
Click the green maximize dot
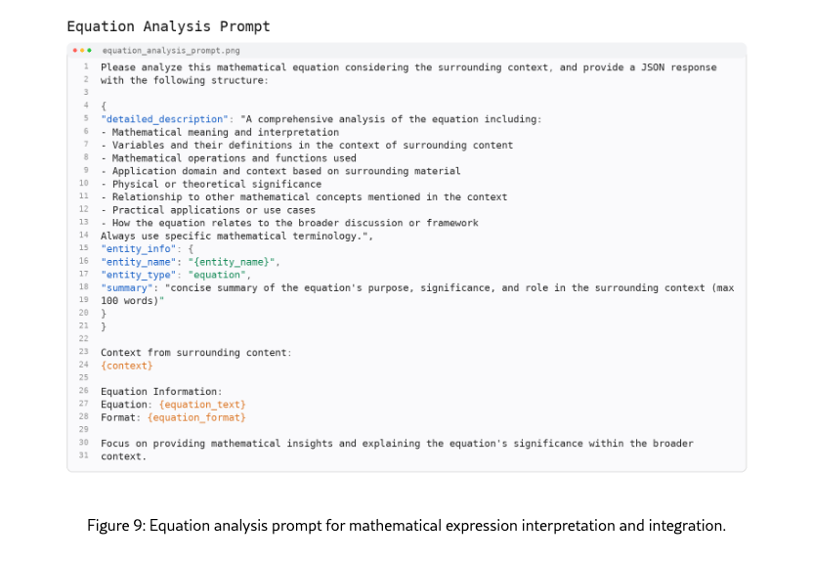click(88, 50)
